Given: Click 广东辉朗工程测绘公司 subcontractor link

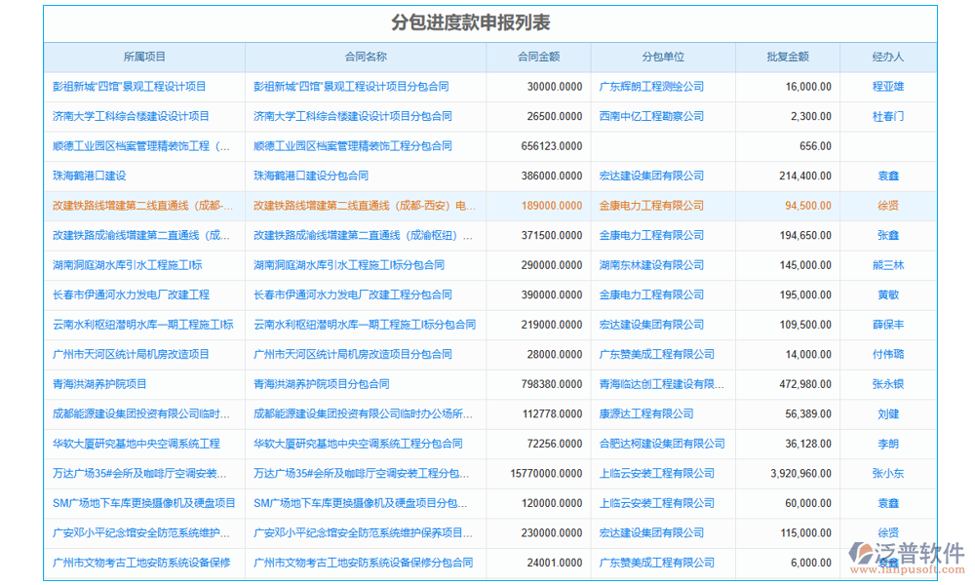Looking at the screenshot, I should point(651,87).
